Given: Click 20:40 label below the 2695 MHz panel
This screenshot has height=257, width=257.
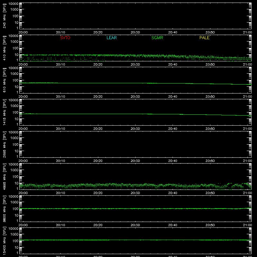Looking at the screenshot, I should coord(173,161).
